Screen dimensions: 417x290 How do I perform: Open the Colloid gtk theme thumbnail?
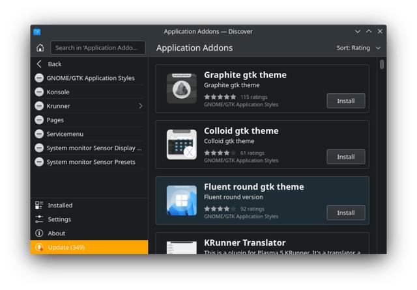tap(182, 144)
